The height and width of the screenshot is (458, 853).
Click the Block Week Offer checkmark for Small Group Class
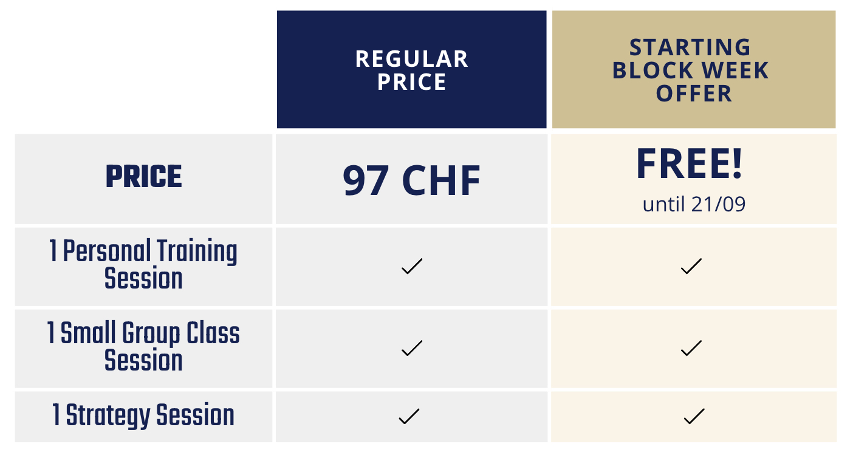click(x=691, y=348)
